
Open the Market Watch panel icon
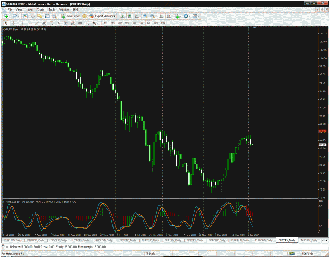point(25,16)
